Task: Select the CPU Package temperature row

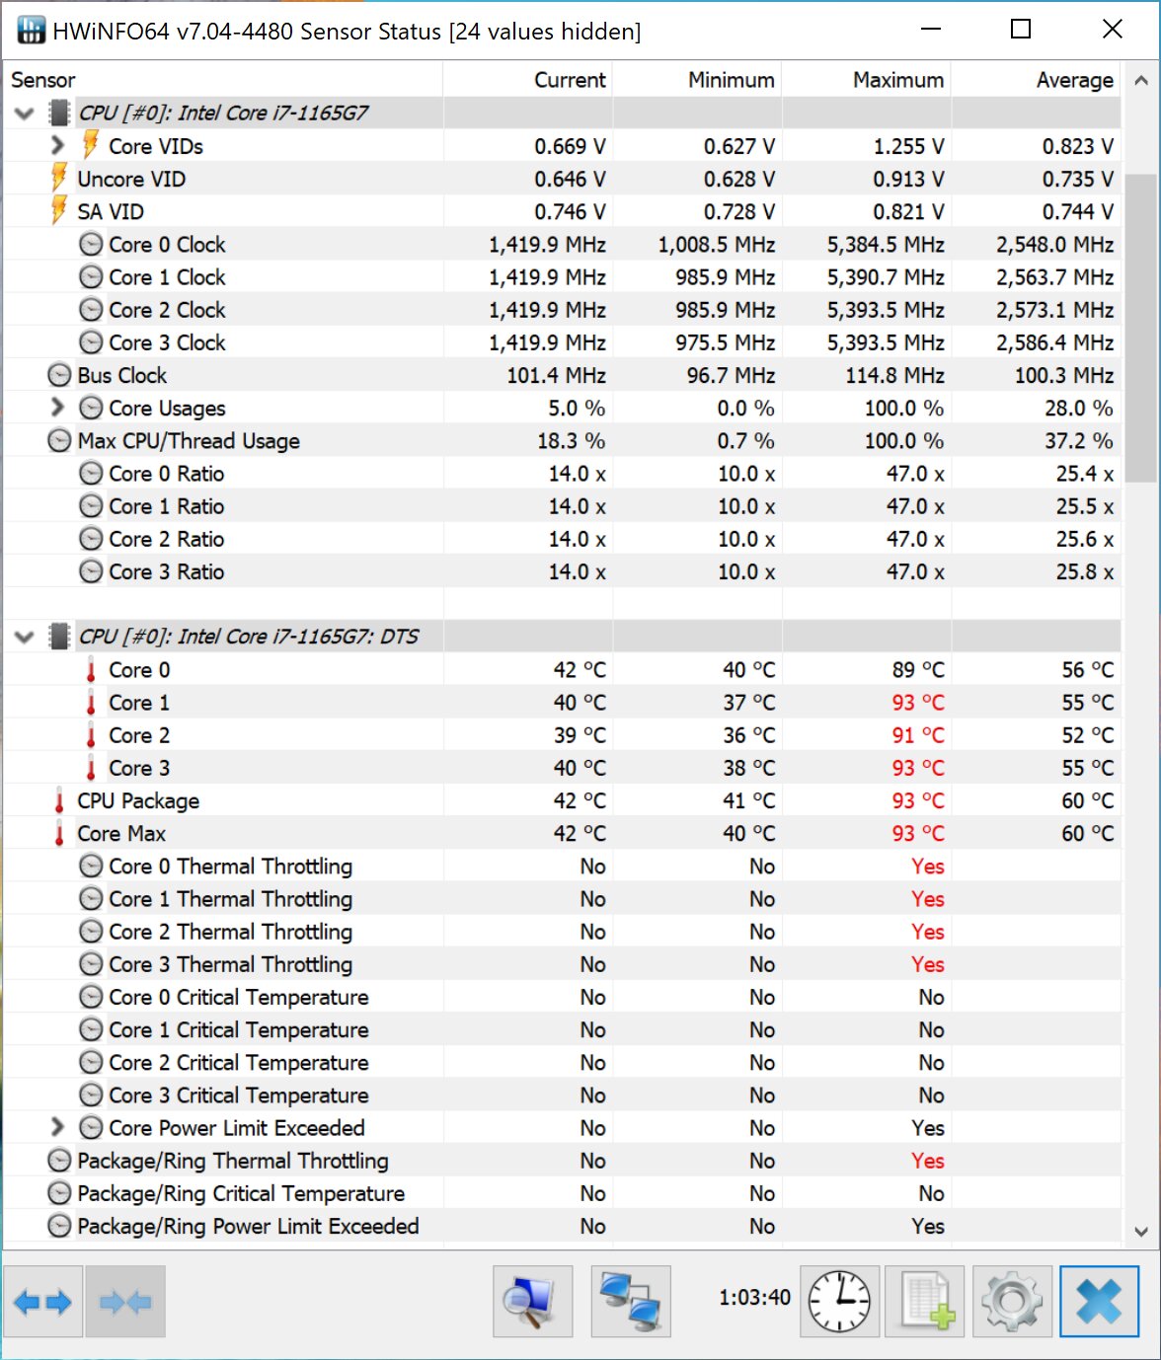Action: tap(138, 800)
